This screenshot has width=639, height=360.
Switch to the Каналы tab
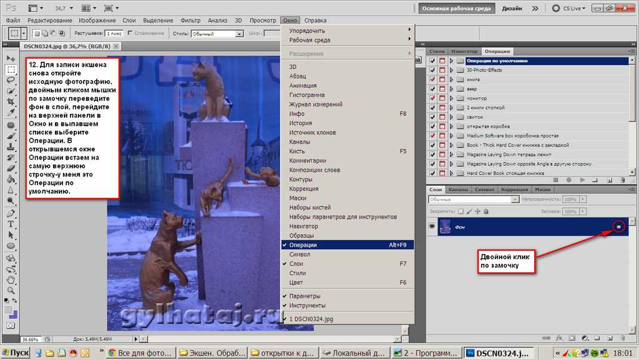tap(459, 189)
